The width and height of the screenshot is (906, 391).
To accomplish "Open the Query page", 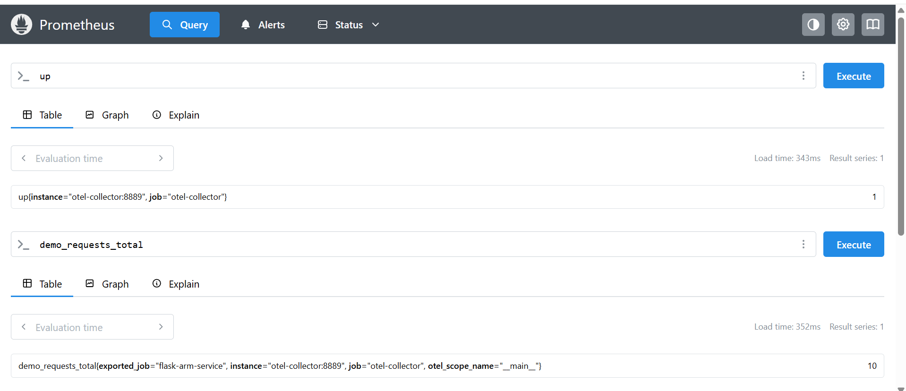I will coord(185,25).
